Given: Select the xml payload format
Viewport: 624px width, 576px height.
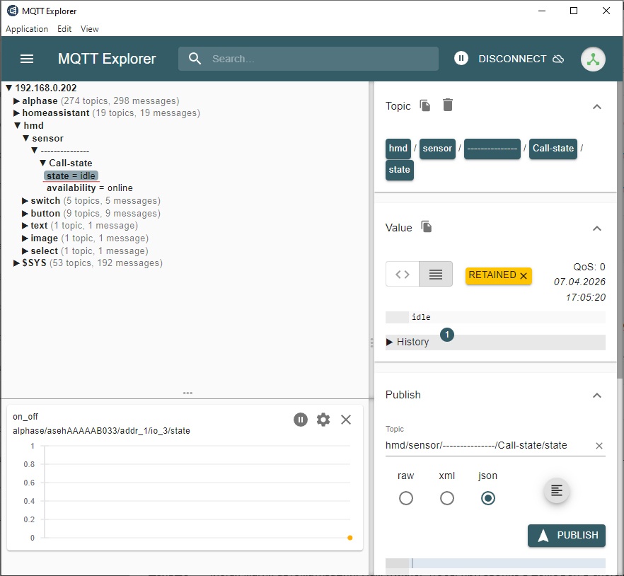Looking at the screenshot, I should (447, 498).
